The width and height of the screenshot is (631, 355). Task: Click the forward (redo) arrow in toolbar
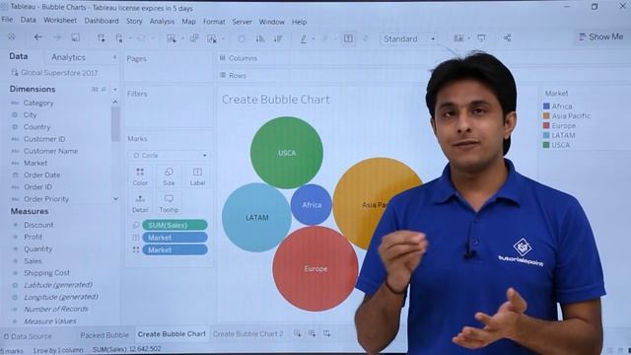[57, 37]
